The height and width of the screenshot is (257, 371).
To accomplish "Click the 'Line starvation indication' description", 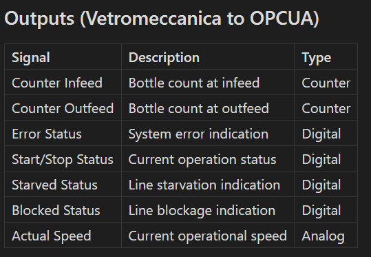I will (204, 185).
